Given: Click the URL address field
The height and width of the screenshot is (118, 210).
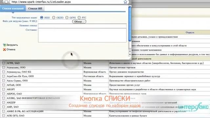Looking at the screenshot, I should point(67,2).
